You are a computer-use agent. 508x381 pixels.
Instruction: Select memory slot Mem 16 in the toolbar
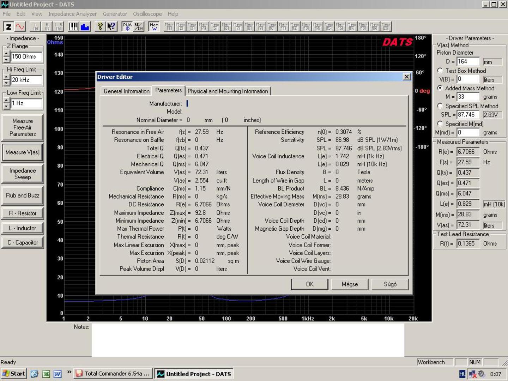click(340, 27)
